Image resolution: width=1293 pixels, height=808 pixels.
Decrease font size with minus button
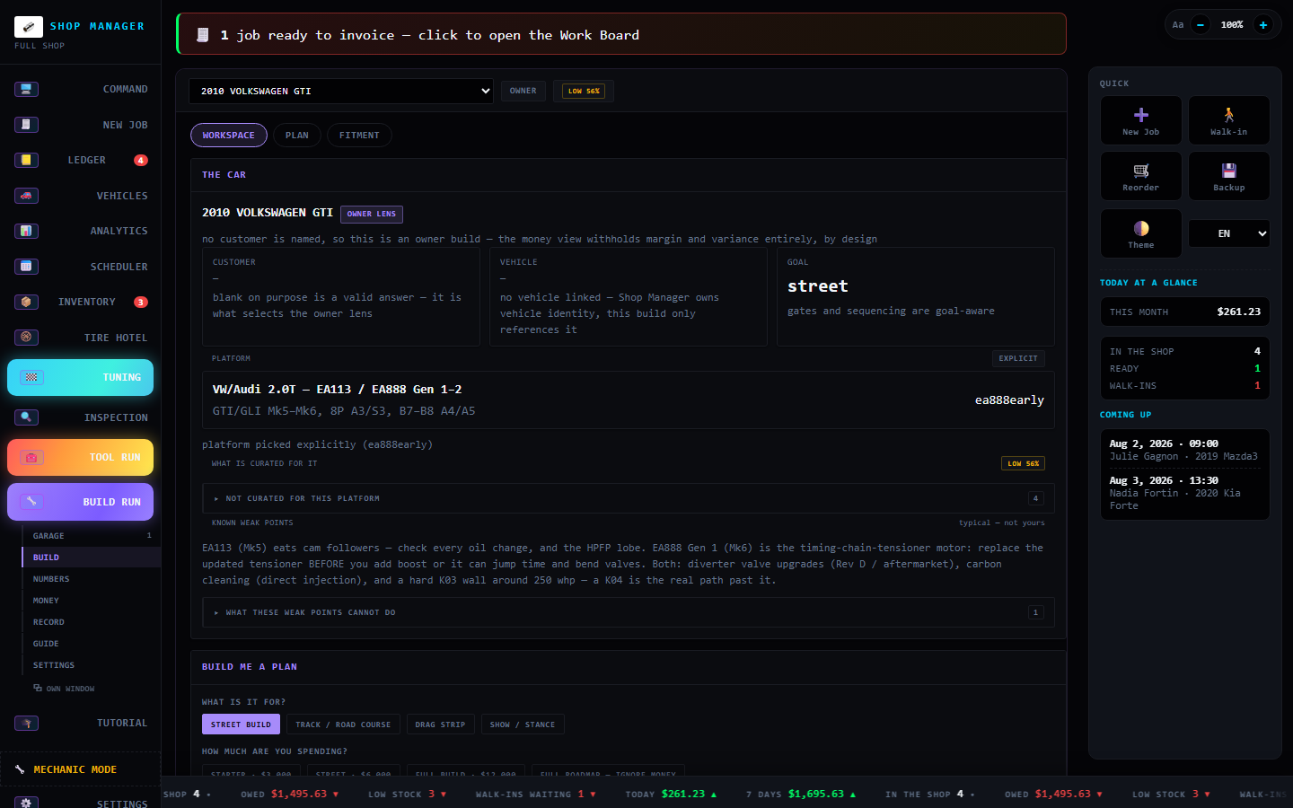point(1201,25)
